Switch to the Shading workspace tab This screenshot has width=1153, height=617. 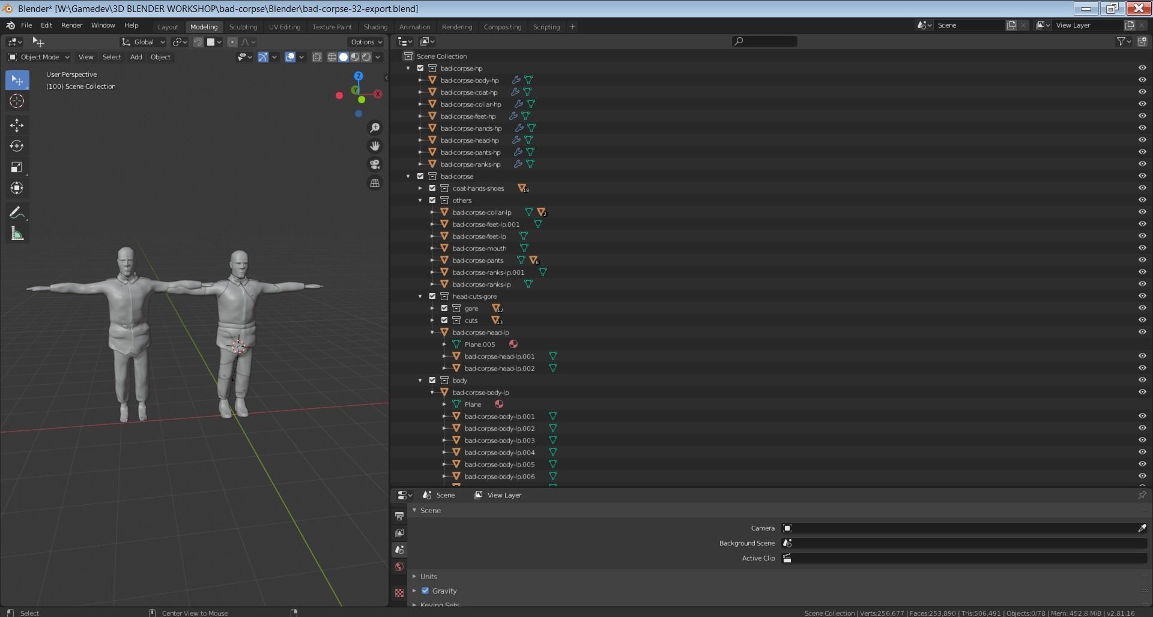click(x=375, y=26)
